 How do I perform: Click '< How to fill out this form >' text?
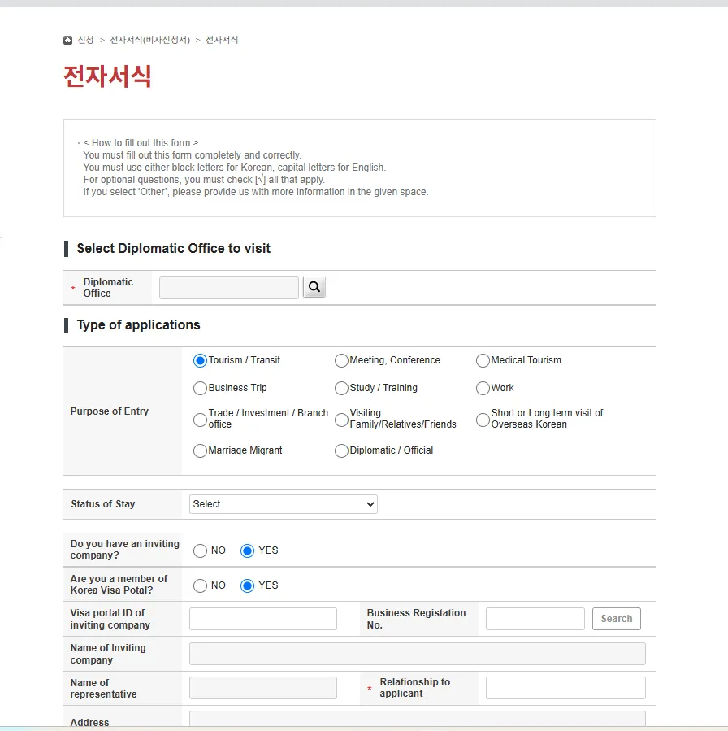[x=141, y=142]
